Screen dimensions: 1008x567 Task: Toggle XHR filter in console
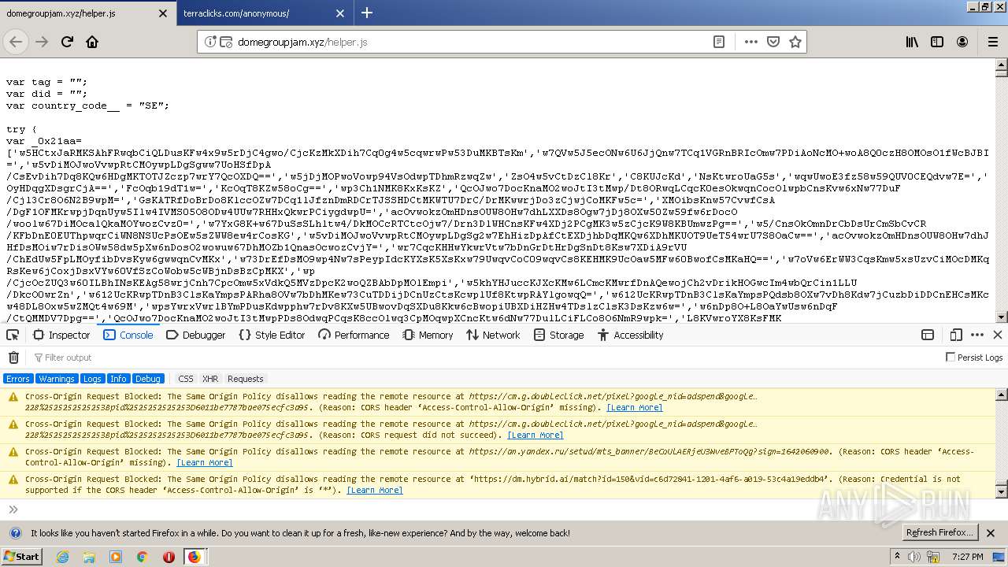point(210,379)
